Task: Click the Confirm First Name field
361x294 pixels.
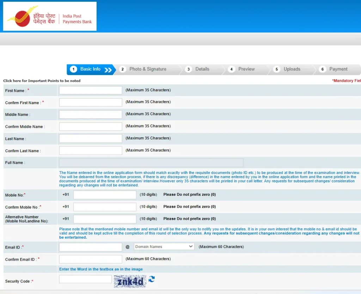Action: [91, 102]
